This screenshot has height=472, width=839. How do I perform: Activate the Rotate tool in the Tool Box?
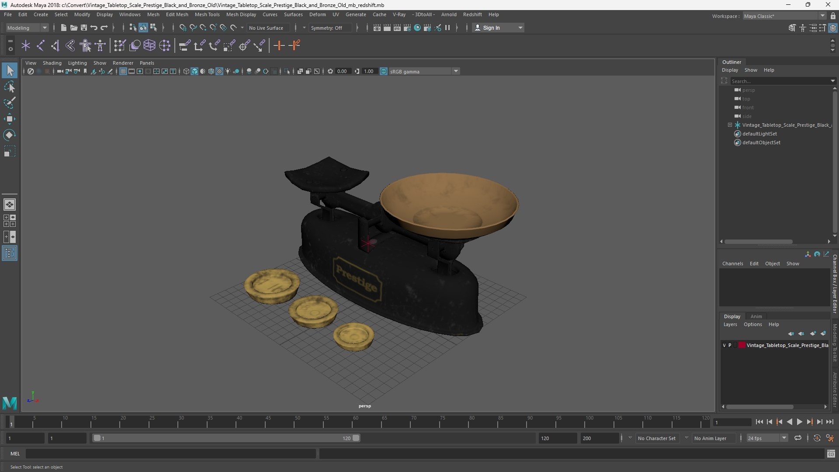[x=10, y=135]
